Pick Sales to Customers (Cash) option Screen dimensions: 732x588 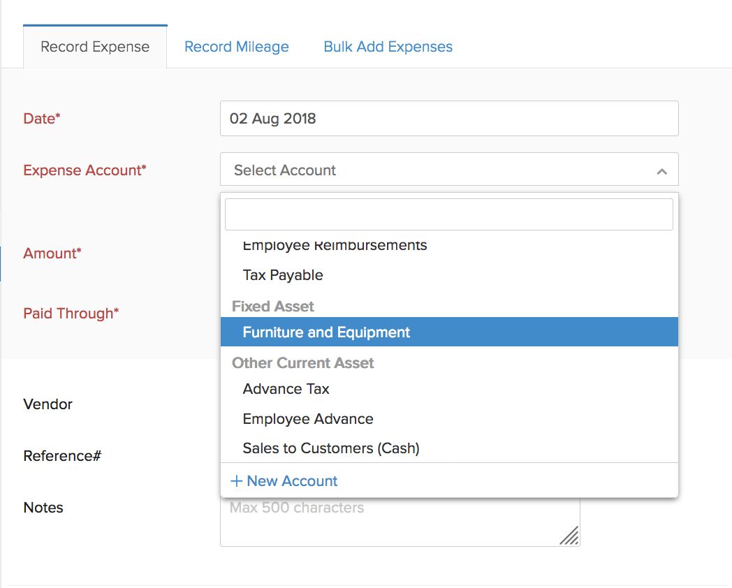coord(331,448)
